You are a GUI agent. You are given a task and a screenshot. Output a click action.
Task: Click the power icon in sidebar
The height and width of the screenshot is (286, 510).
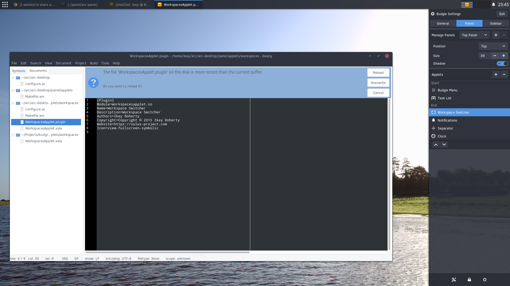pos(485,280)
